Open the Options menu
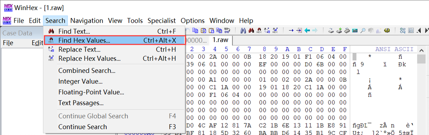Screen dimensions: 429x135 (x=193, y=21)
